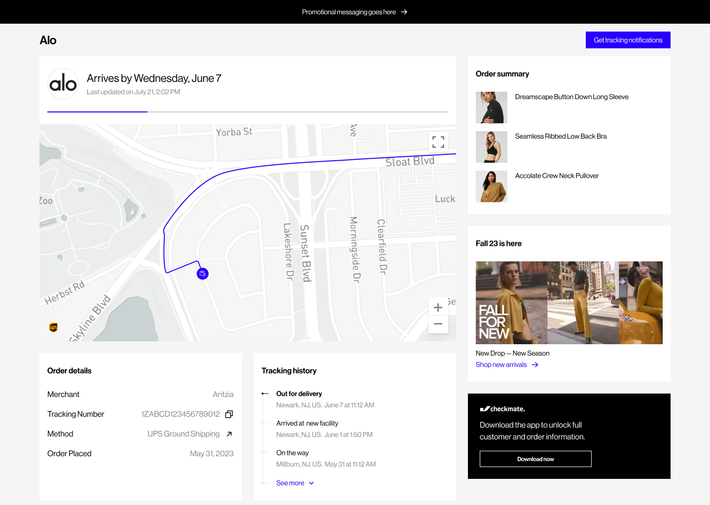Image resolution: width=710 pixels, height=505 pixels.
Task: Copy the tracking number
Action: [229, 414]
